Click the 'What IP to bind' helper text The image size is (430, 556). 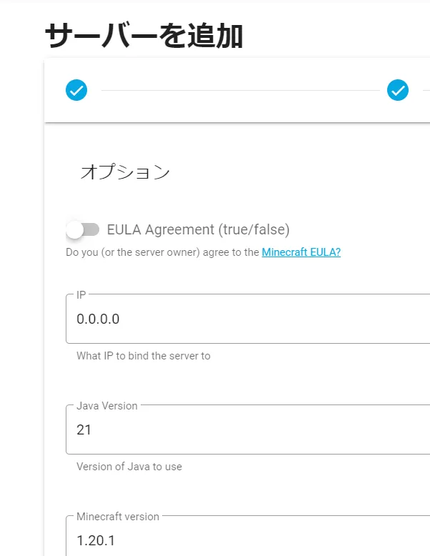[144, 355]
